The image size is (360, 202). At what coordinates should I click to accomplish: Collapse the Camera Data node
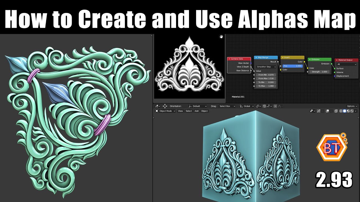tap(229, 59)
